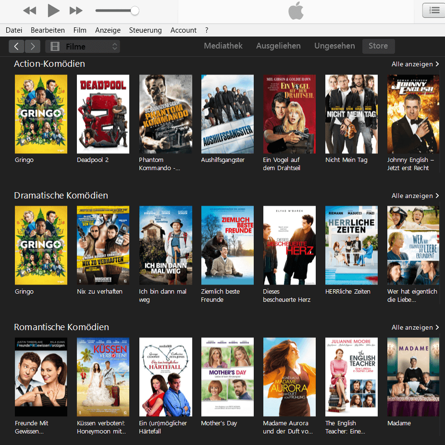Open Gringo poster in Action-Komödien
Image resolution: width=445 pixels, height=445 pixels.
41,114
